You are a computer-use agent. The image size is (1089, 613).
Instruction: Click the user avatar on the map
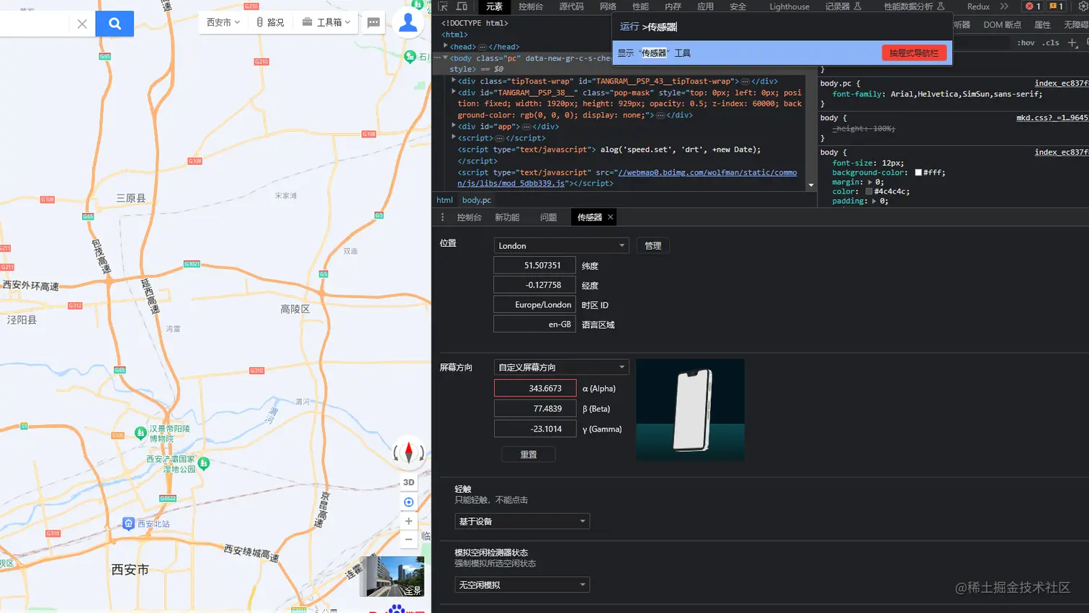coord(408,22)
